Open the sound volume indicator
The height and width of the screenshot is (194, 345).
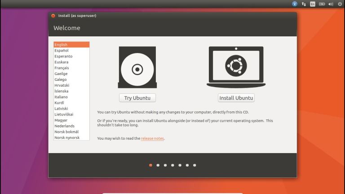coord(331,4)
